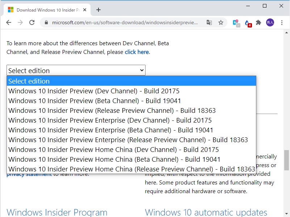Click the back navigation arrow

click(9, 22)
